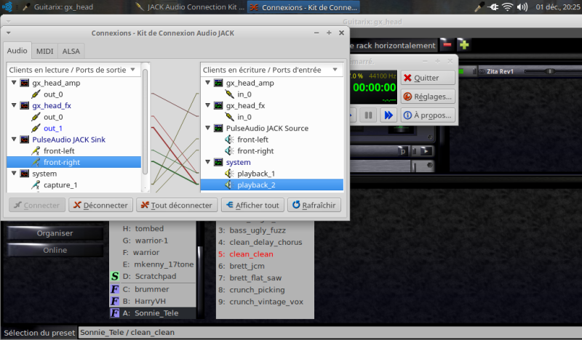Open the clock showing 01 déc., 20:25

point(557,7)
